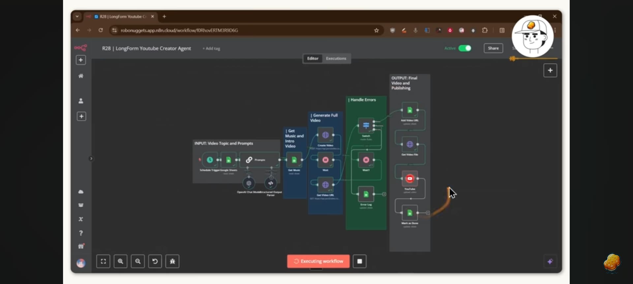Click the YouTube upload node icon
This screenshot has width=633, height=284.
click(x=409, y=178)
